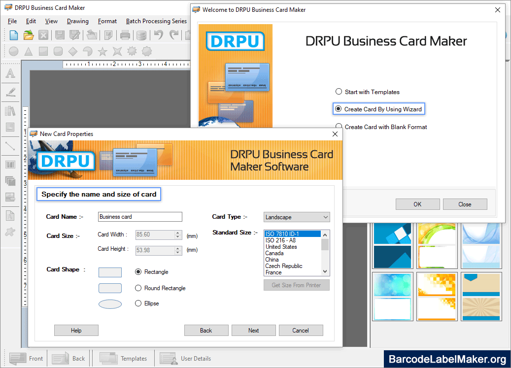Select the barcode tool in left sidebar
Viewport: 511px width, 368px height.
click(10, 165)
